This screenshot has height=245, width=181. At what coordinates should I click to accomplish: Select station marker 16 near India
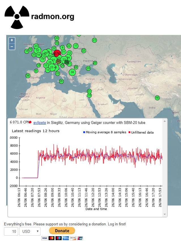pyautogui.click(x=157, y=98)
